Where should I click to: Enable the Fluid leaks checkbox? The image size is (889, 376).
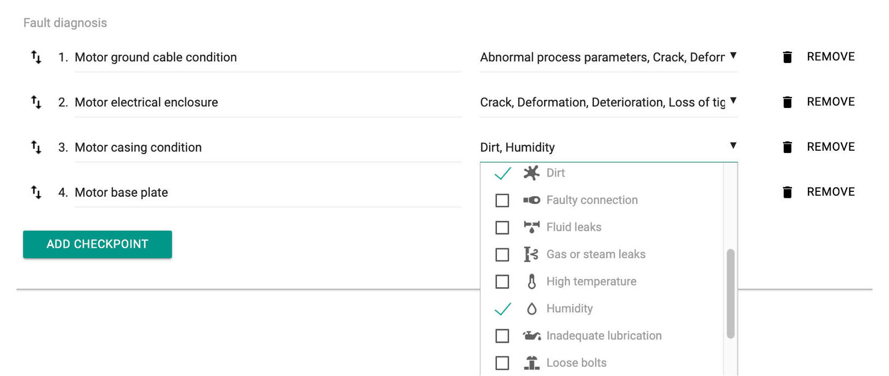click(502, 227)
